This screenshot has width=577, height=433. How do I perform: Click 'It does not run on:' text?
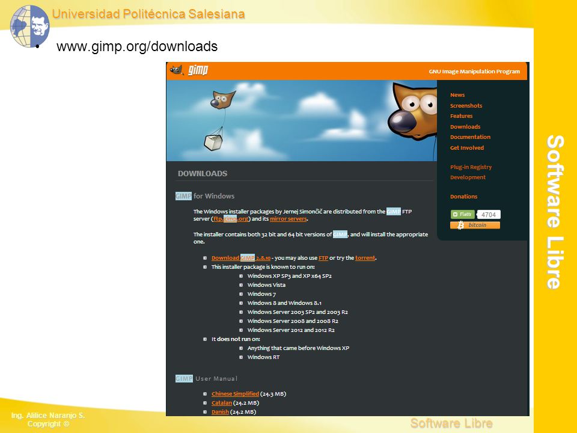(236, 339)
